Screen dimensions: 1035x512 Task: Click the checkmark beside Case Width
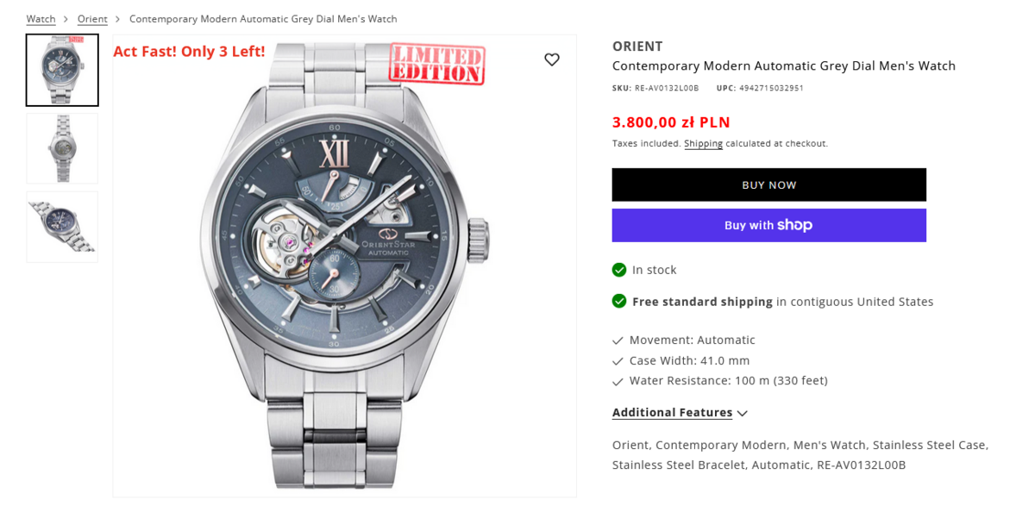(x=618, y=361)
